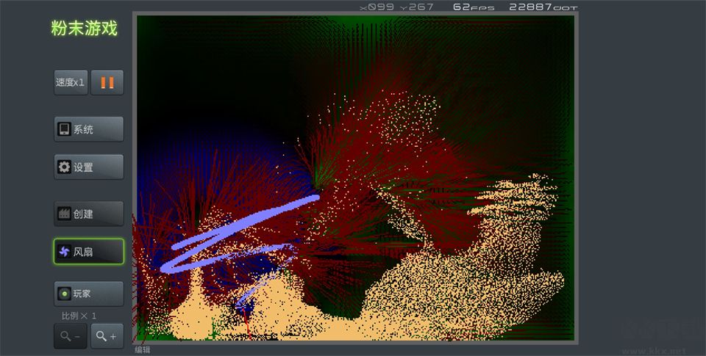The width and height of the screenshot is (706, 356).
Task: Click the 62 FPS counter
Action: point(472,7)
